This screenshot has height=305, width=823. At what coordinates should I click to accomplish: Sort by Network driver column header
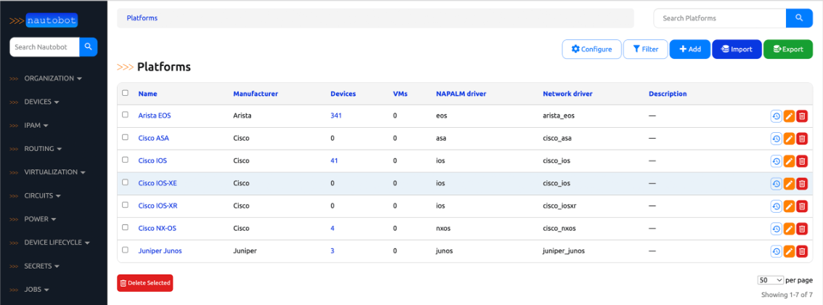568,94
